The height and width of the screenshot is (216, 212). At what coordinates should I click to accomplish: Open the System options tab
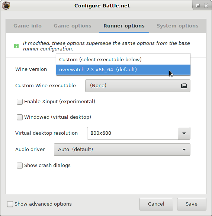(x=177, y=26)
